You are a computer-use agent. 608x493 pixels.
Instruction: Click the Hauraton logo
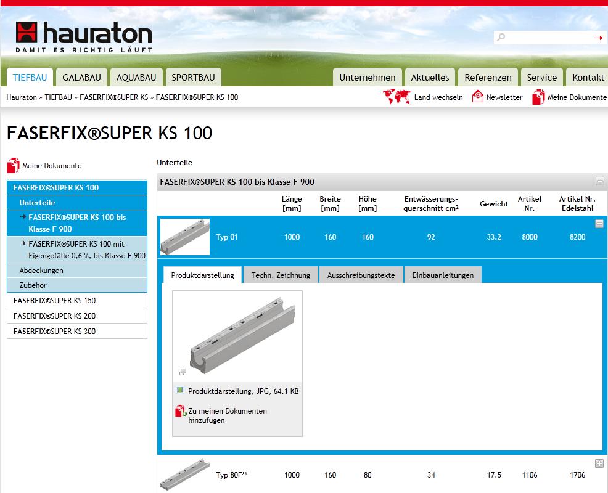(84, 37)
